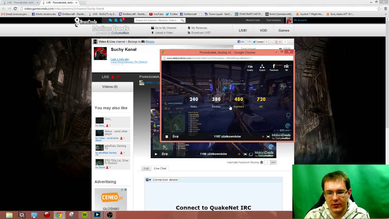Click the GameCreds logo
The width and height of the screenshot is (389, 219).
(86, 23)
